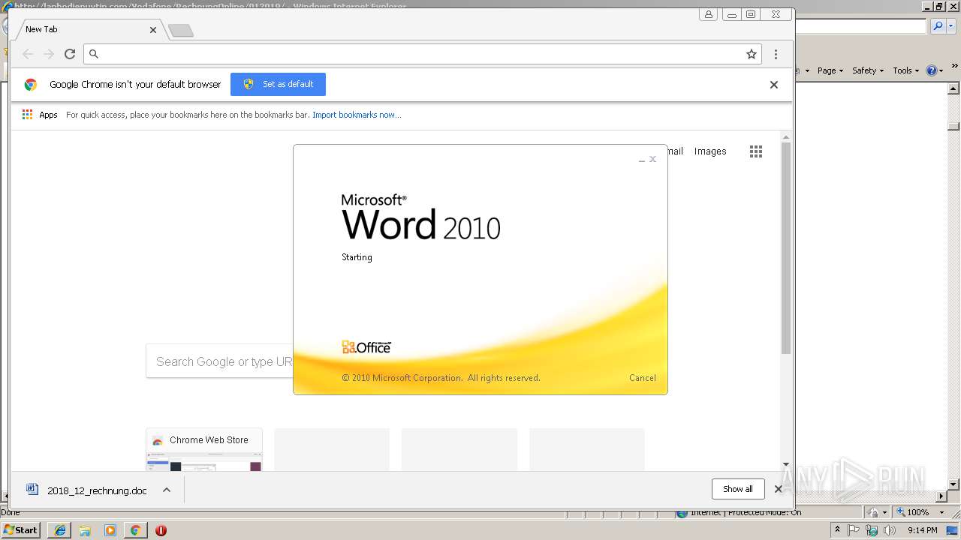Show hidden system tray icons
The image size is (961, 540).
837,530
